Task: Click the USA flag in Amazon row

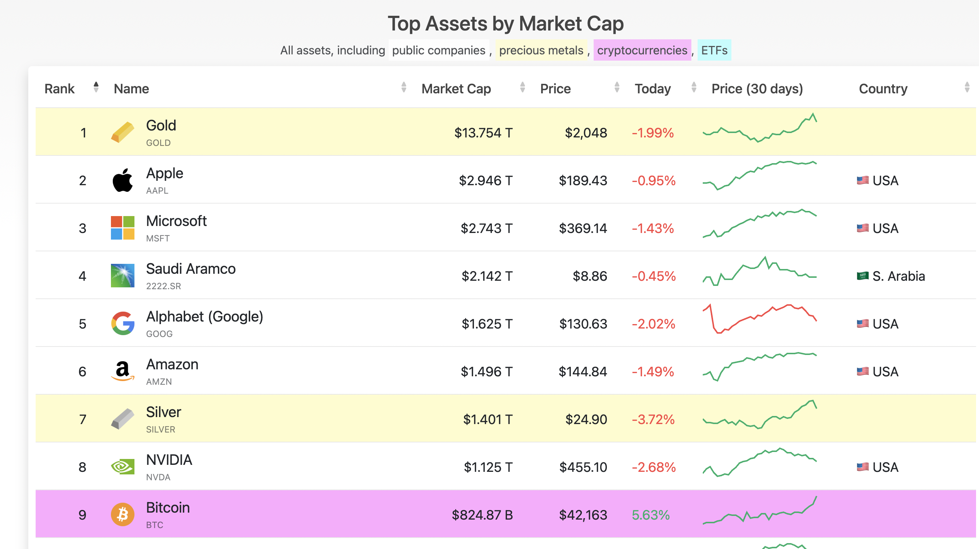Action: coord(862,372)
